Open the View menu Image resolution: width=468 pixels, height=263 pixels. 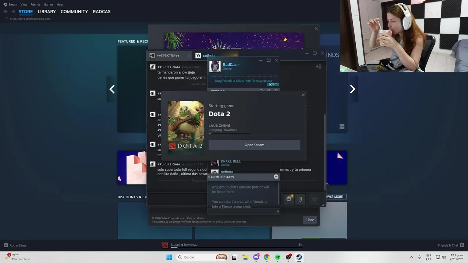pos(24,4)
